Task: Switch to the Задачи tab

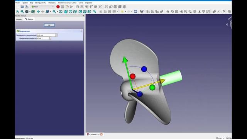Action: pyautogui.click(x=29, y=19)
